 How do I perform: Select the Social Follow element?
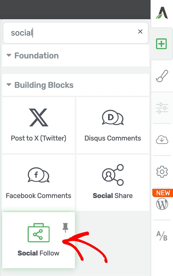(x=39, y=240)
